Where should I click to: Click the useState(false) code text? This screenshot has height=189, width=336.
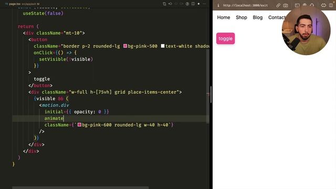(43, 13)
